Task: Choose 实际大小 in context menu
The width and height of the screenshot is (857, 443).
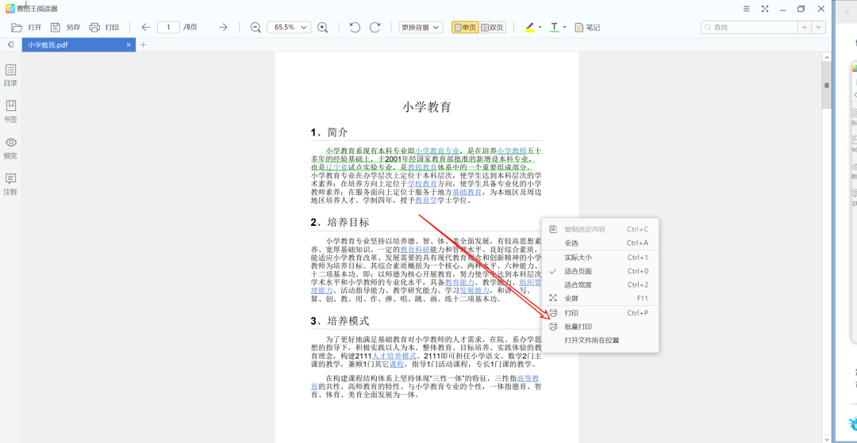Action: (x=600, y=258)
